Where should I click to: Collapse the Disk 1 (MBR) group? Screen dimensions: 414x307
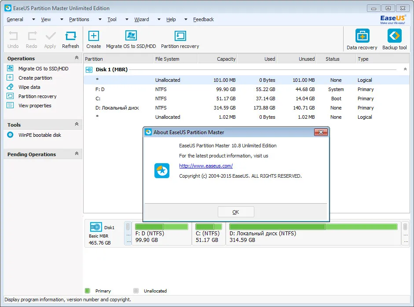point(405,69)
